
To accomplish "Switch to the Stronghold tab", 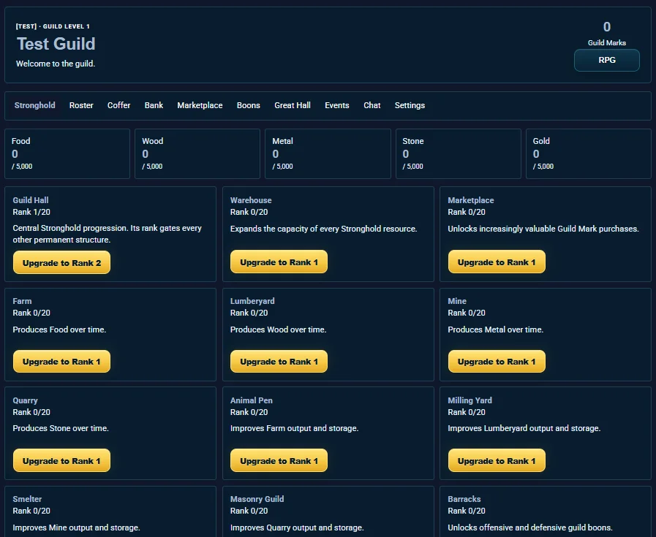I will point(34,105).
